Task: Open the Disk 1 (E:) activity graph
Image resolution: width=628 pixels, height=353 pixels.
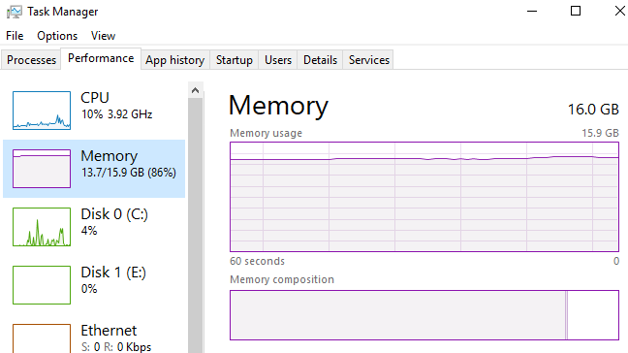Action: click(x=42, y=284)
